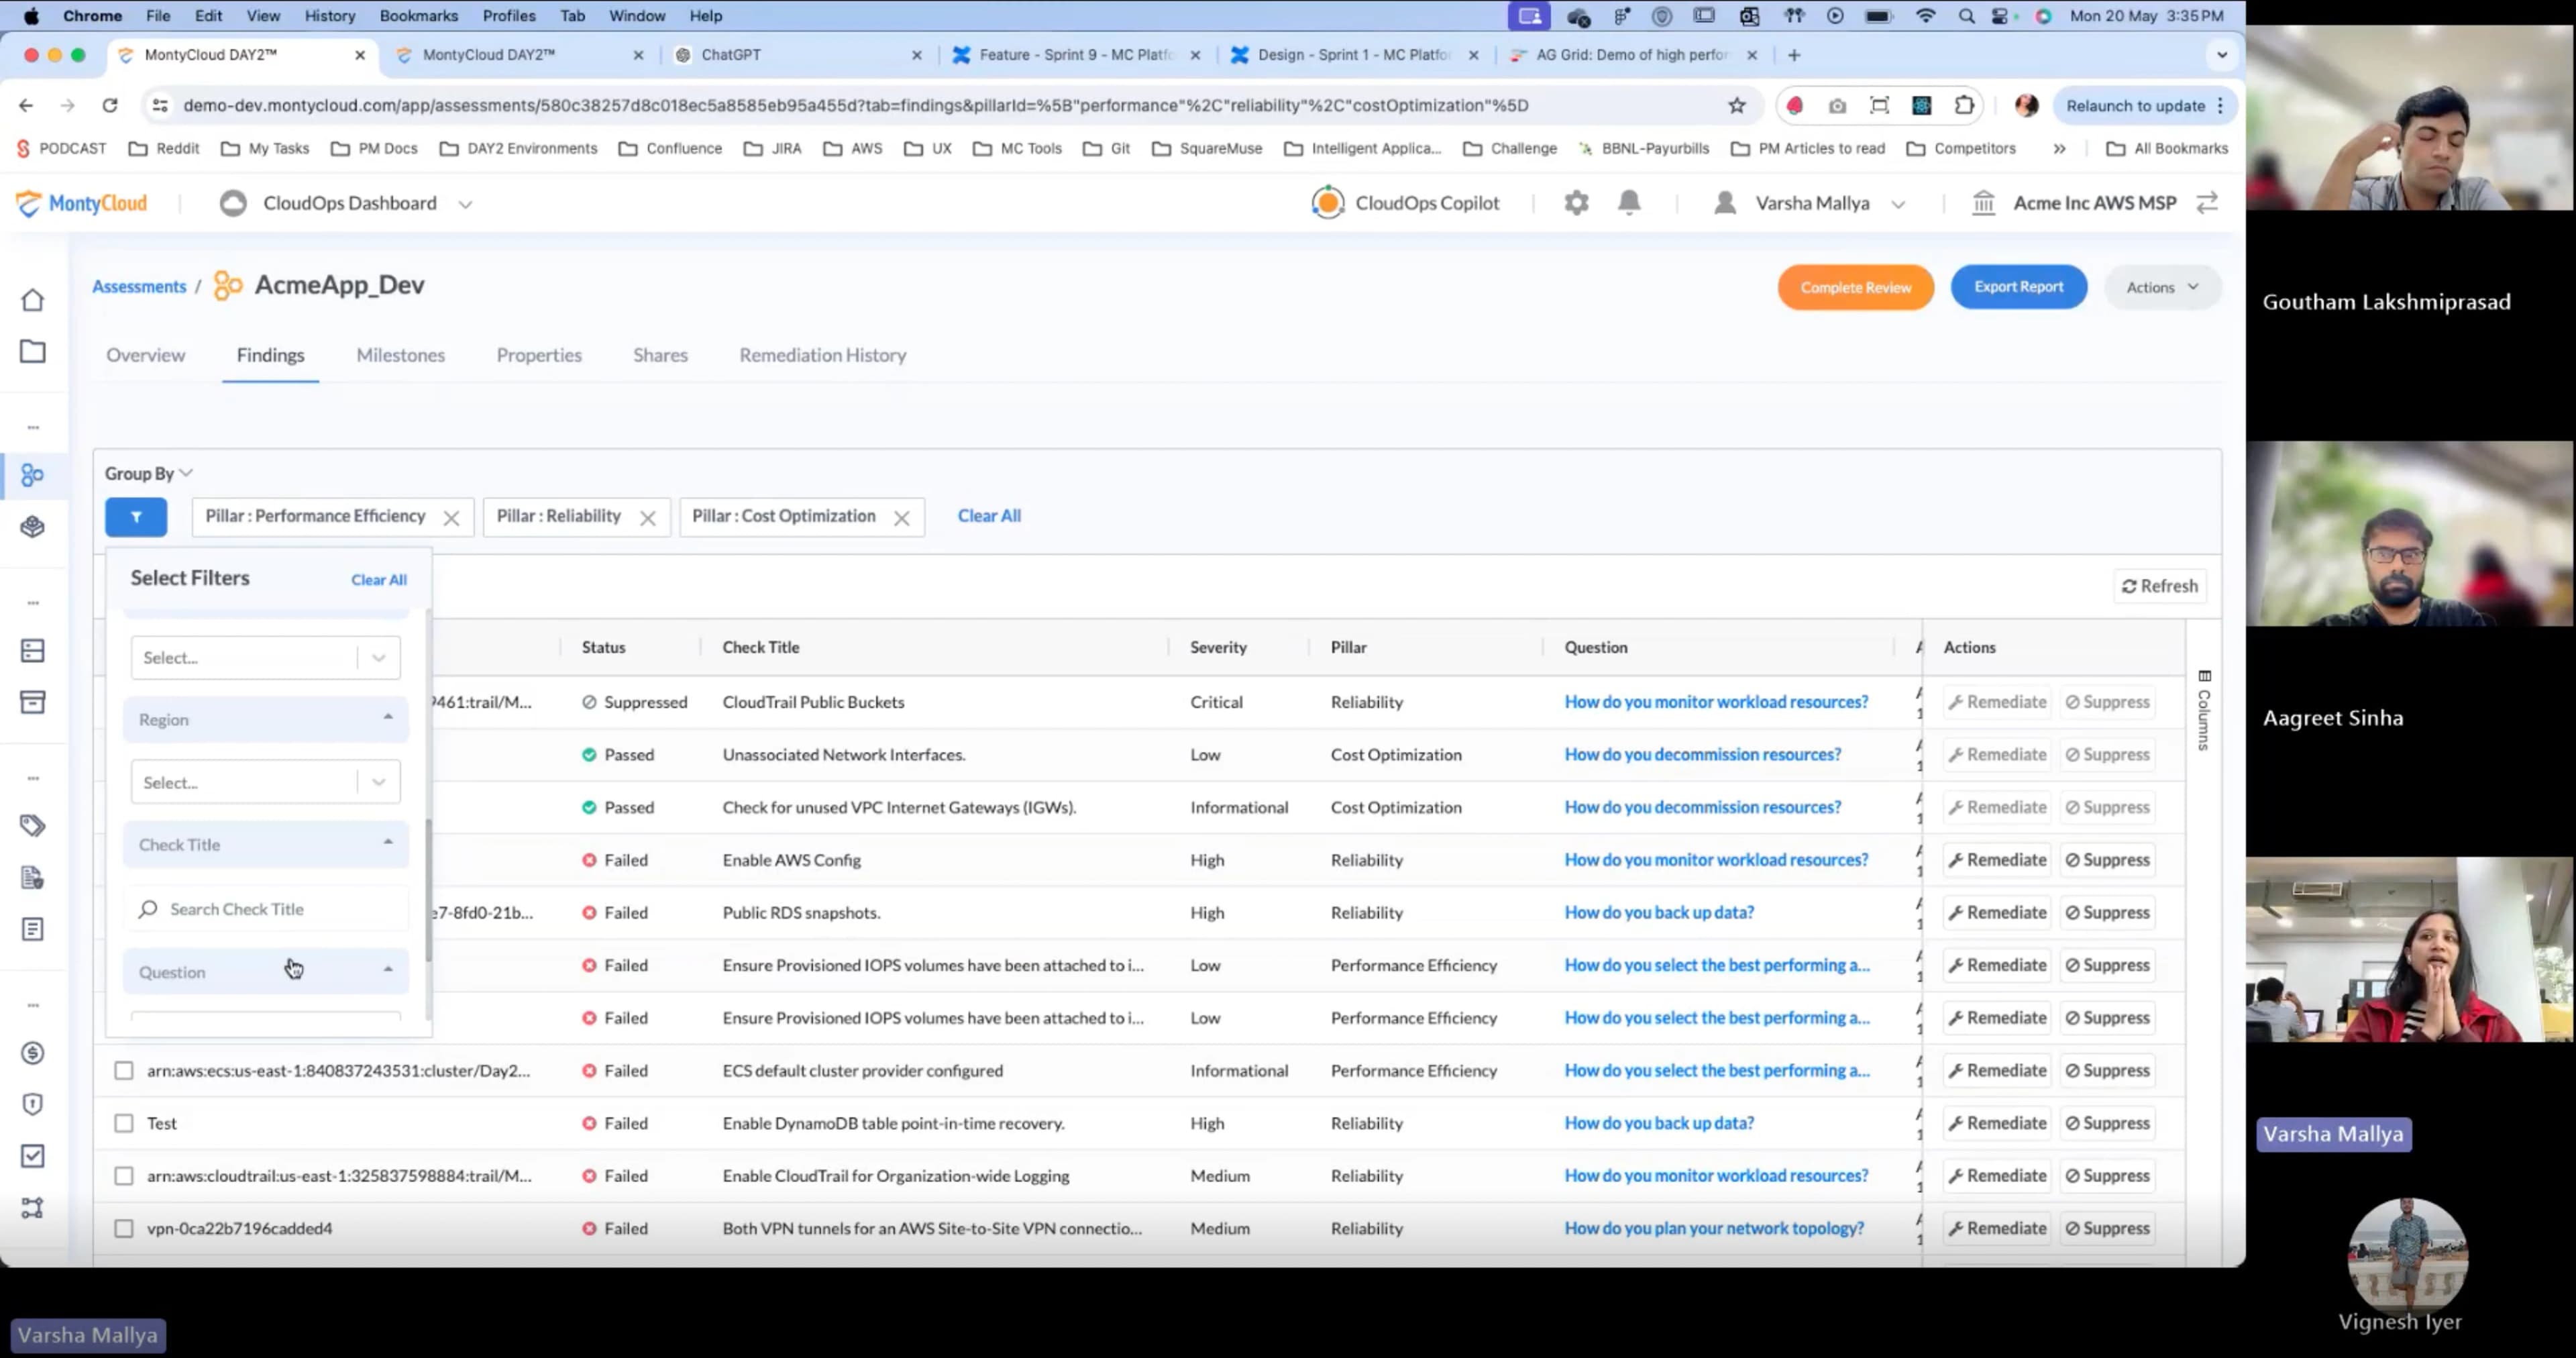Screen dimensions: 2576x1358
Task: Open the settings gear in header
Action: click(1576, 203)
